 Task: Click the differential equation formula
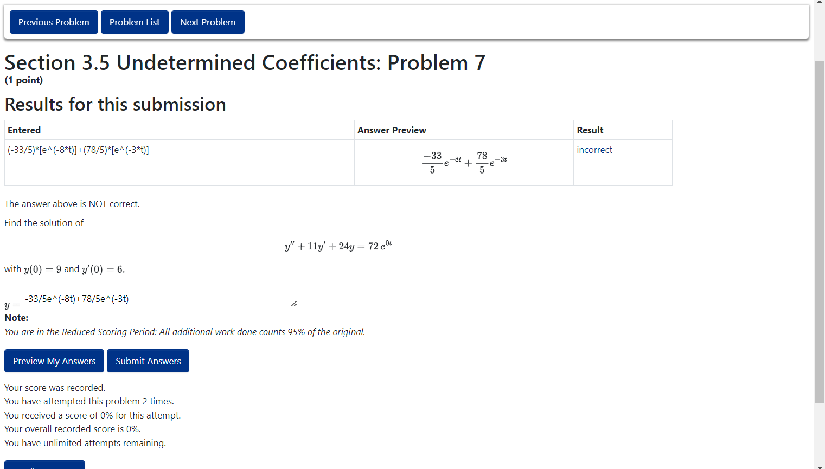[x=338, y=246]
